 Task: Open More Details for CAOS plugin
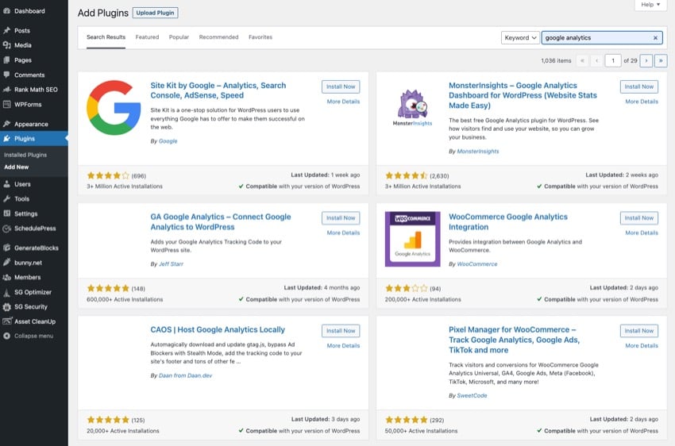click(343, 346)
